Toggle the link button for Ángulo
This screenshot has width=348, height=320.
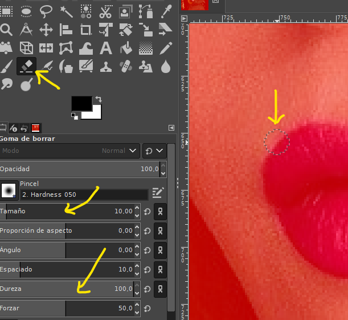[160, 250]
